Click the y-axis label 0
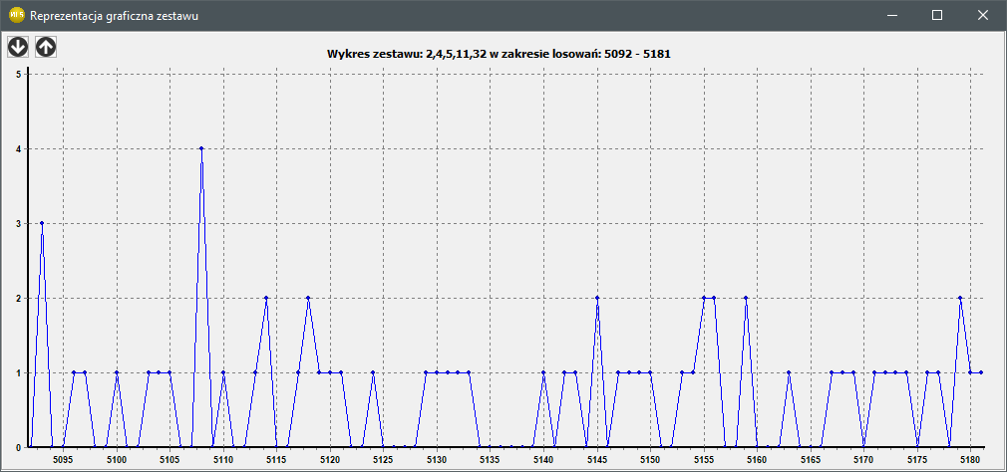The height and width of the screenshot is (472, 1007). [x=19, y=447]
